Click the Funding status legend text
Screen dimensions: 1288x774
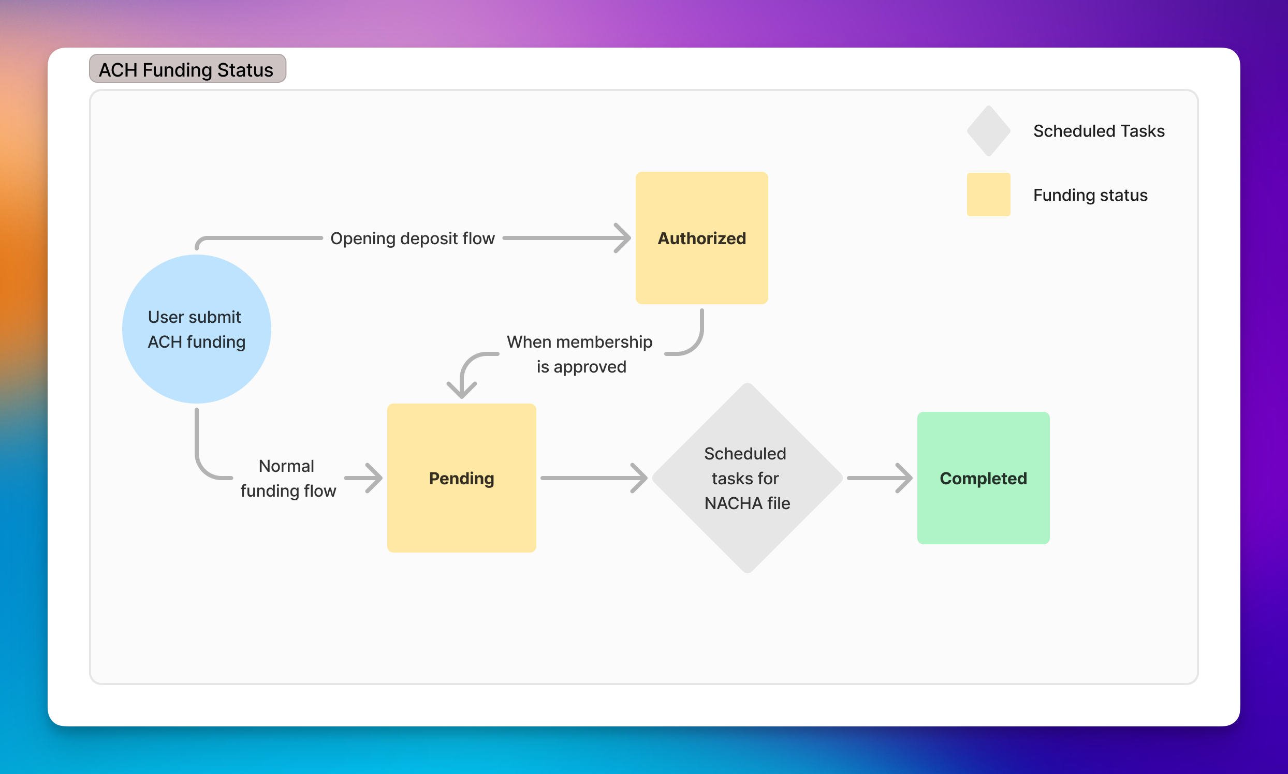pos(1090,195)
